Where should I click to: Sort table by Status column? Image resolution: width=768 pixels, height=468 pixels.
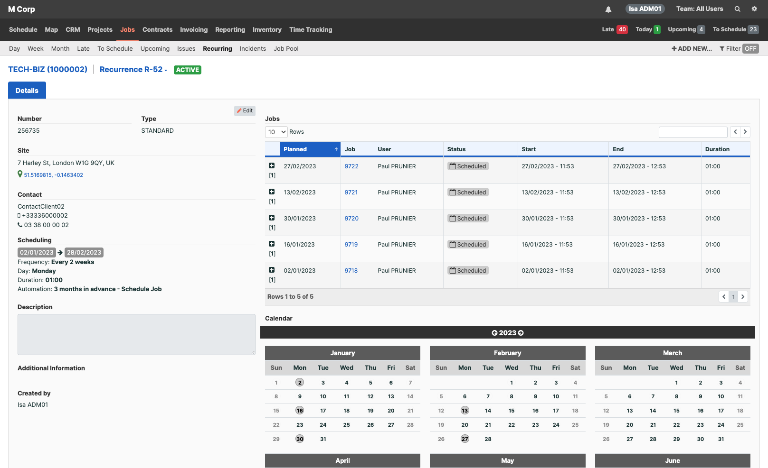click(480, 149)
